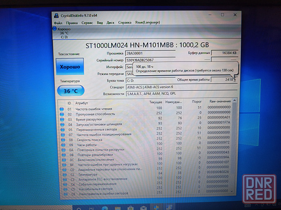Open the Вид menu
Screen dimensions: 281x210
pos(100,23)
